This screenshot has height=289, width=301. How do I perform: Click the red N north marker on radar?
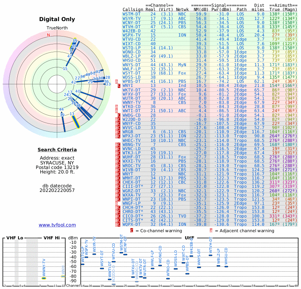(49, 35)
